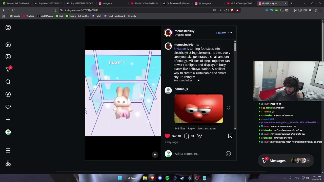
Task: Share the post with the send icon
Action: tap(199, 136)
